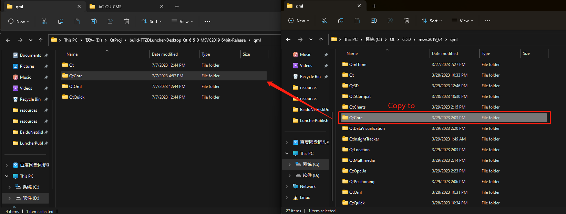Open recent locations chevron in left window

[x=31, y=40]
